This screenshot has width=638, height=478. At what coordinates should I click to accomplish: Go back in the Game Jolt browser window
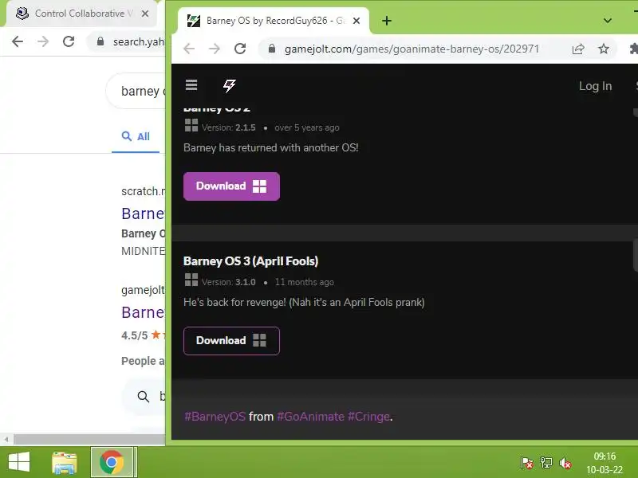click(x=189, y=49)
